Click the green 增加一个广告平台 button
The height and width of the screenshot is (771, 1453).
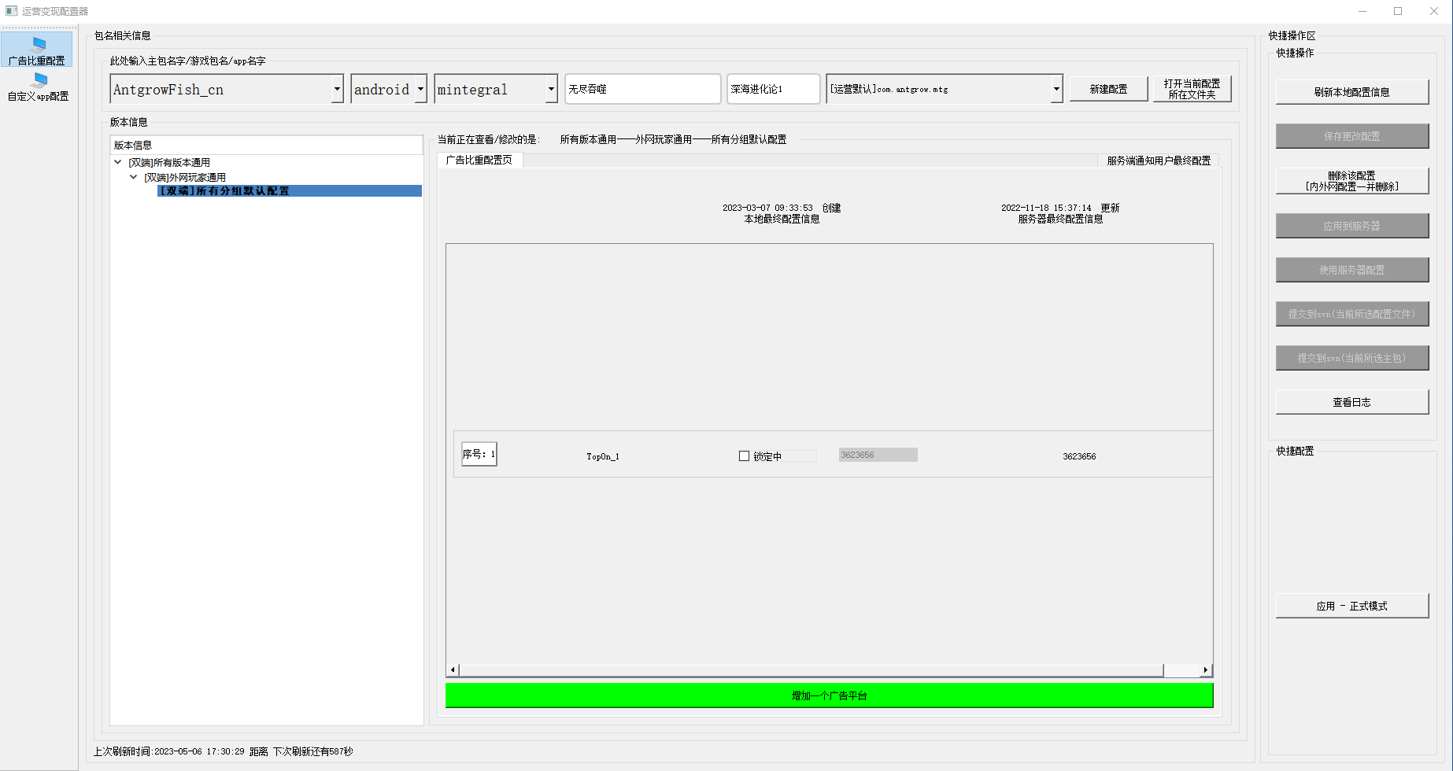pos(829,695)
